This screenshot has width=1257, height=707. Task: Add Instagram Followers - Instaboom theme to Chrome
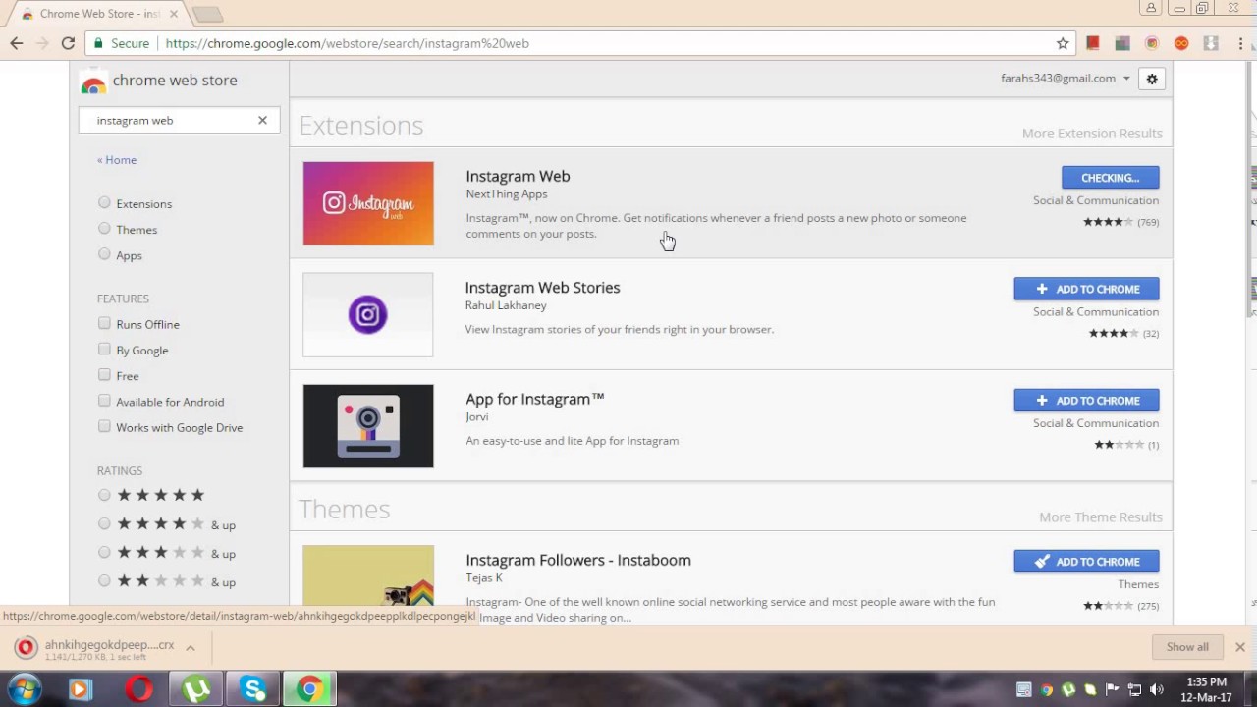pos(1086,562)
